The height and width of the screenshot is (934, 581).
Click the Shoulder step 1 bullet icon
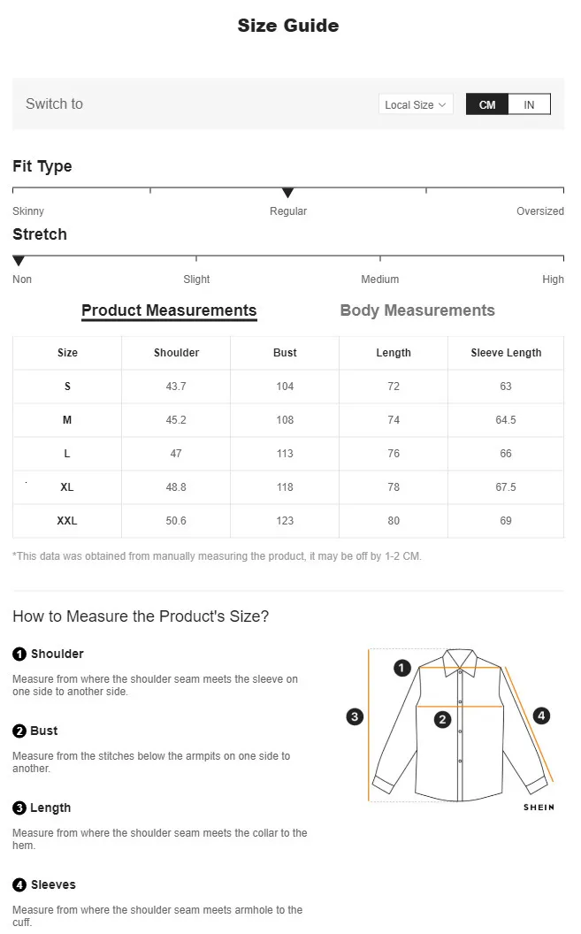click(19, 655)
